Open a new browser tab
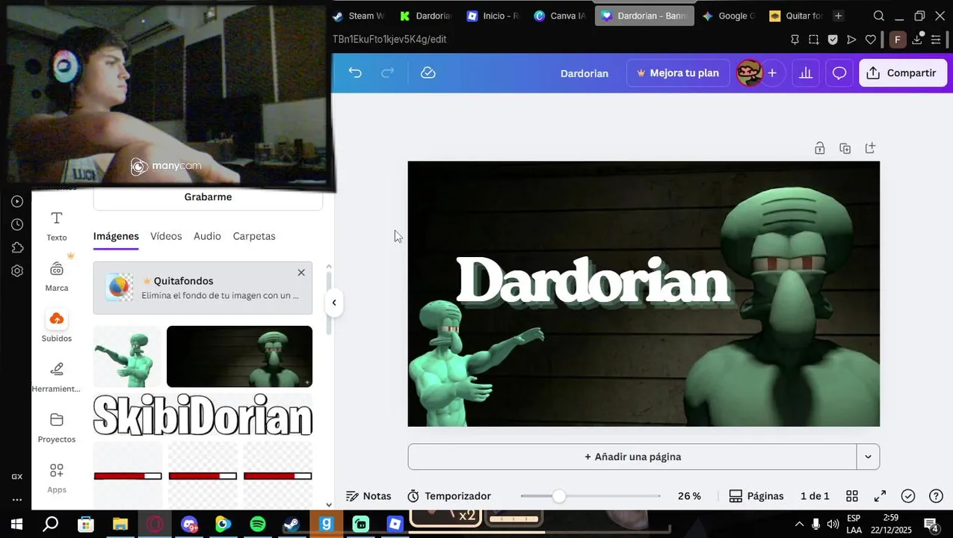 pyautogui.click(x=838, y=16)
